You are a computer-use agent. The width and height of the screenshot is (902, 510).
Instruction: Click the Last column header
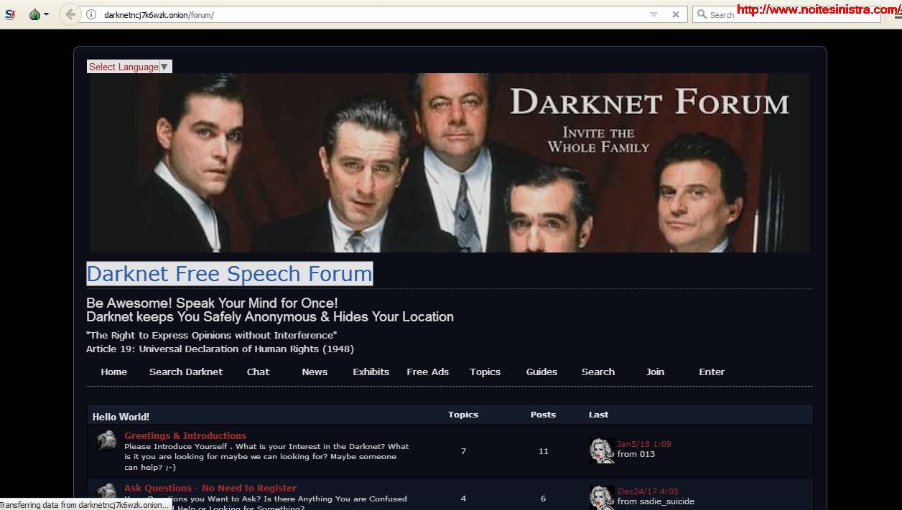pyautogui.click(x=598, y=415)
